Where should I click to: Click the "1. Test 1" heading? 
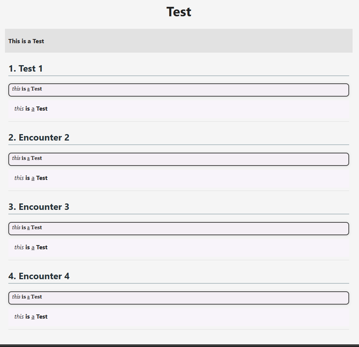tap(25, 69)
